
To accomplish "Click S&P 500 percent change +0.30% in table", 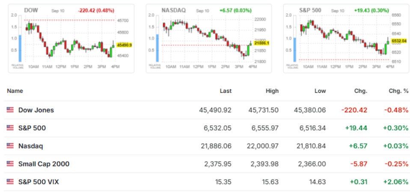I will [x=396, y=128].
